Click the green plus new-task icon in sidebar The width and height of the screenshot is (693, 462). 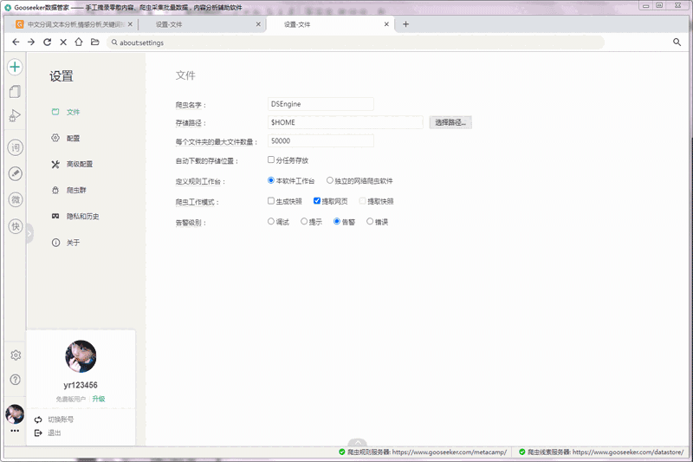coord(15,67)
